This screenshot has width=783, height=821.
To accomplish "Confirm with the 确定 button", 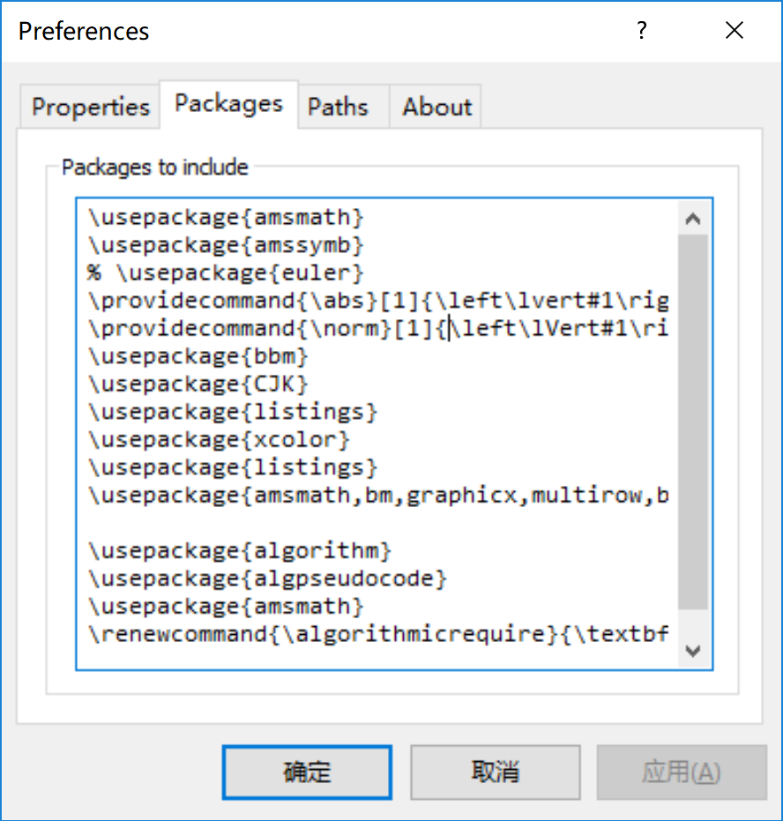I will tap(307, 772).
